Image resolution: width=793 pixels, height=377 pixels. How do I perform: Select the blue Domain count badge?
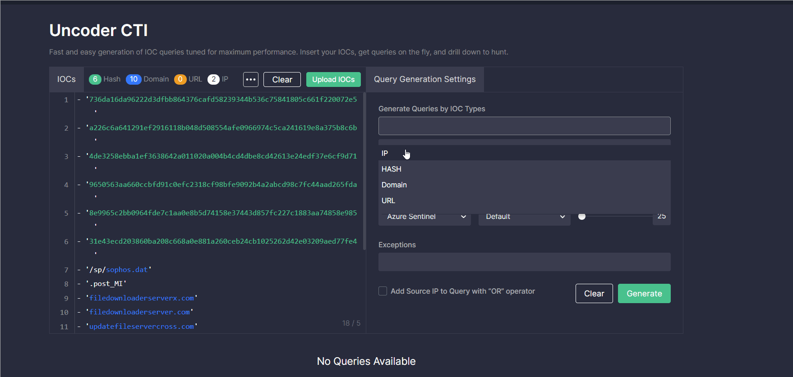[134, 79]
